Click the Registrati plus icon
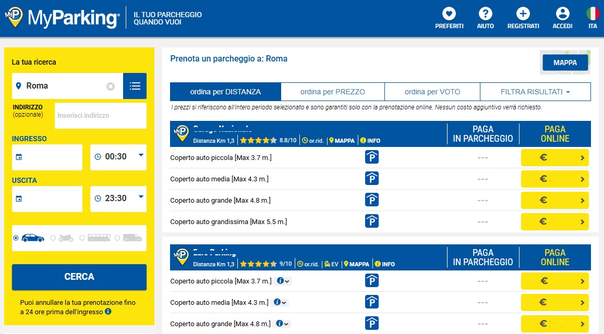Screen dimensions: 604x334 (x=523, y=14)
